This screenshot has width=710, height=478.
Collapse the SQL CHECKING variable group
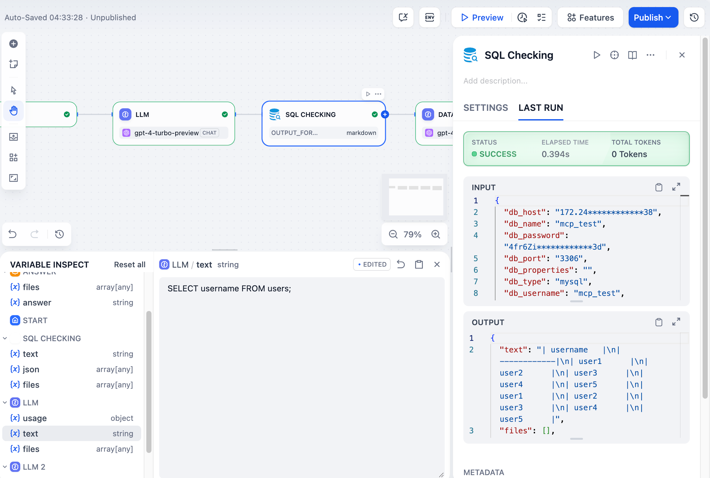pyautogui.click(x=5, y=338)
